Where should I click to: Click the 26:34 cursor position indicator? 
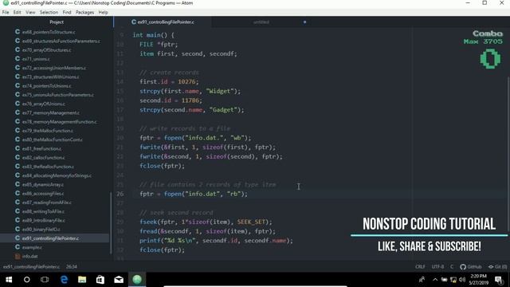click(72, 267)
